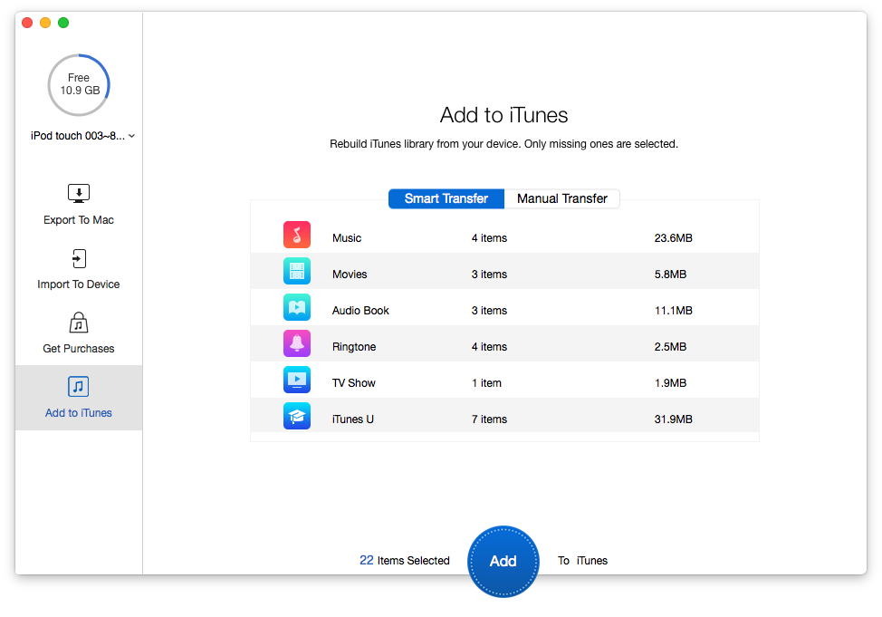Image resolution: width=882 pixels, height=617 pixels.
Task: Open the iPod touch device dropdown
Action: 82,136
